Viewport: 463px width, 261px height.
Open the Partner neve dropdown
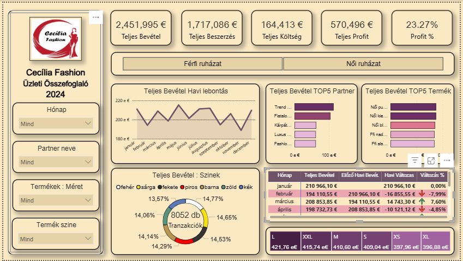coord(56,162)
